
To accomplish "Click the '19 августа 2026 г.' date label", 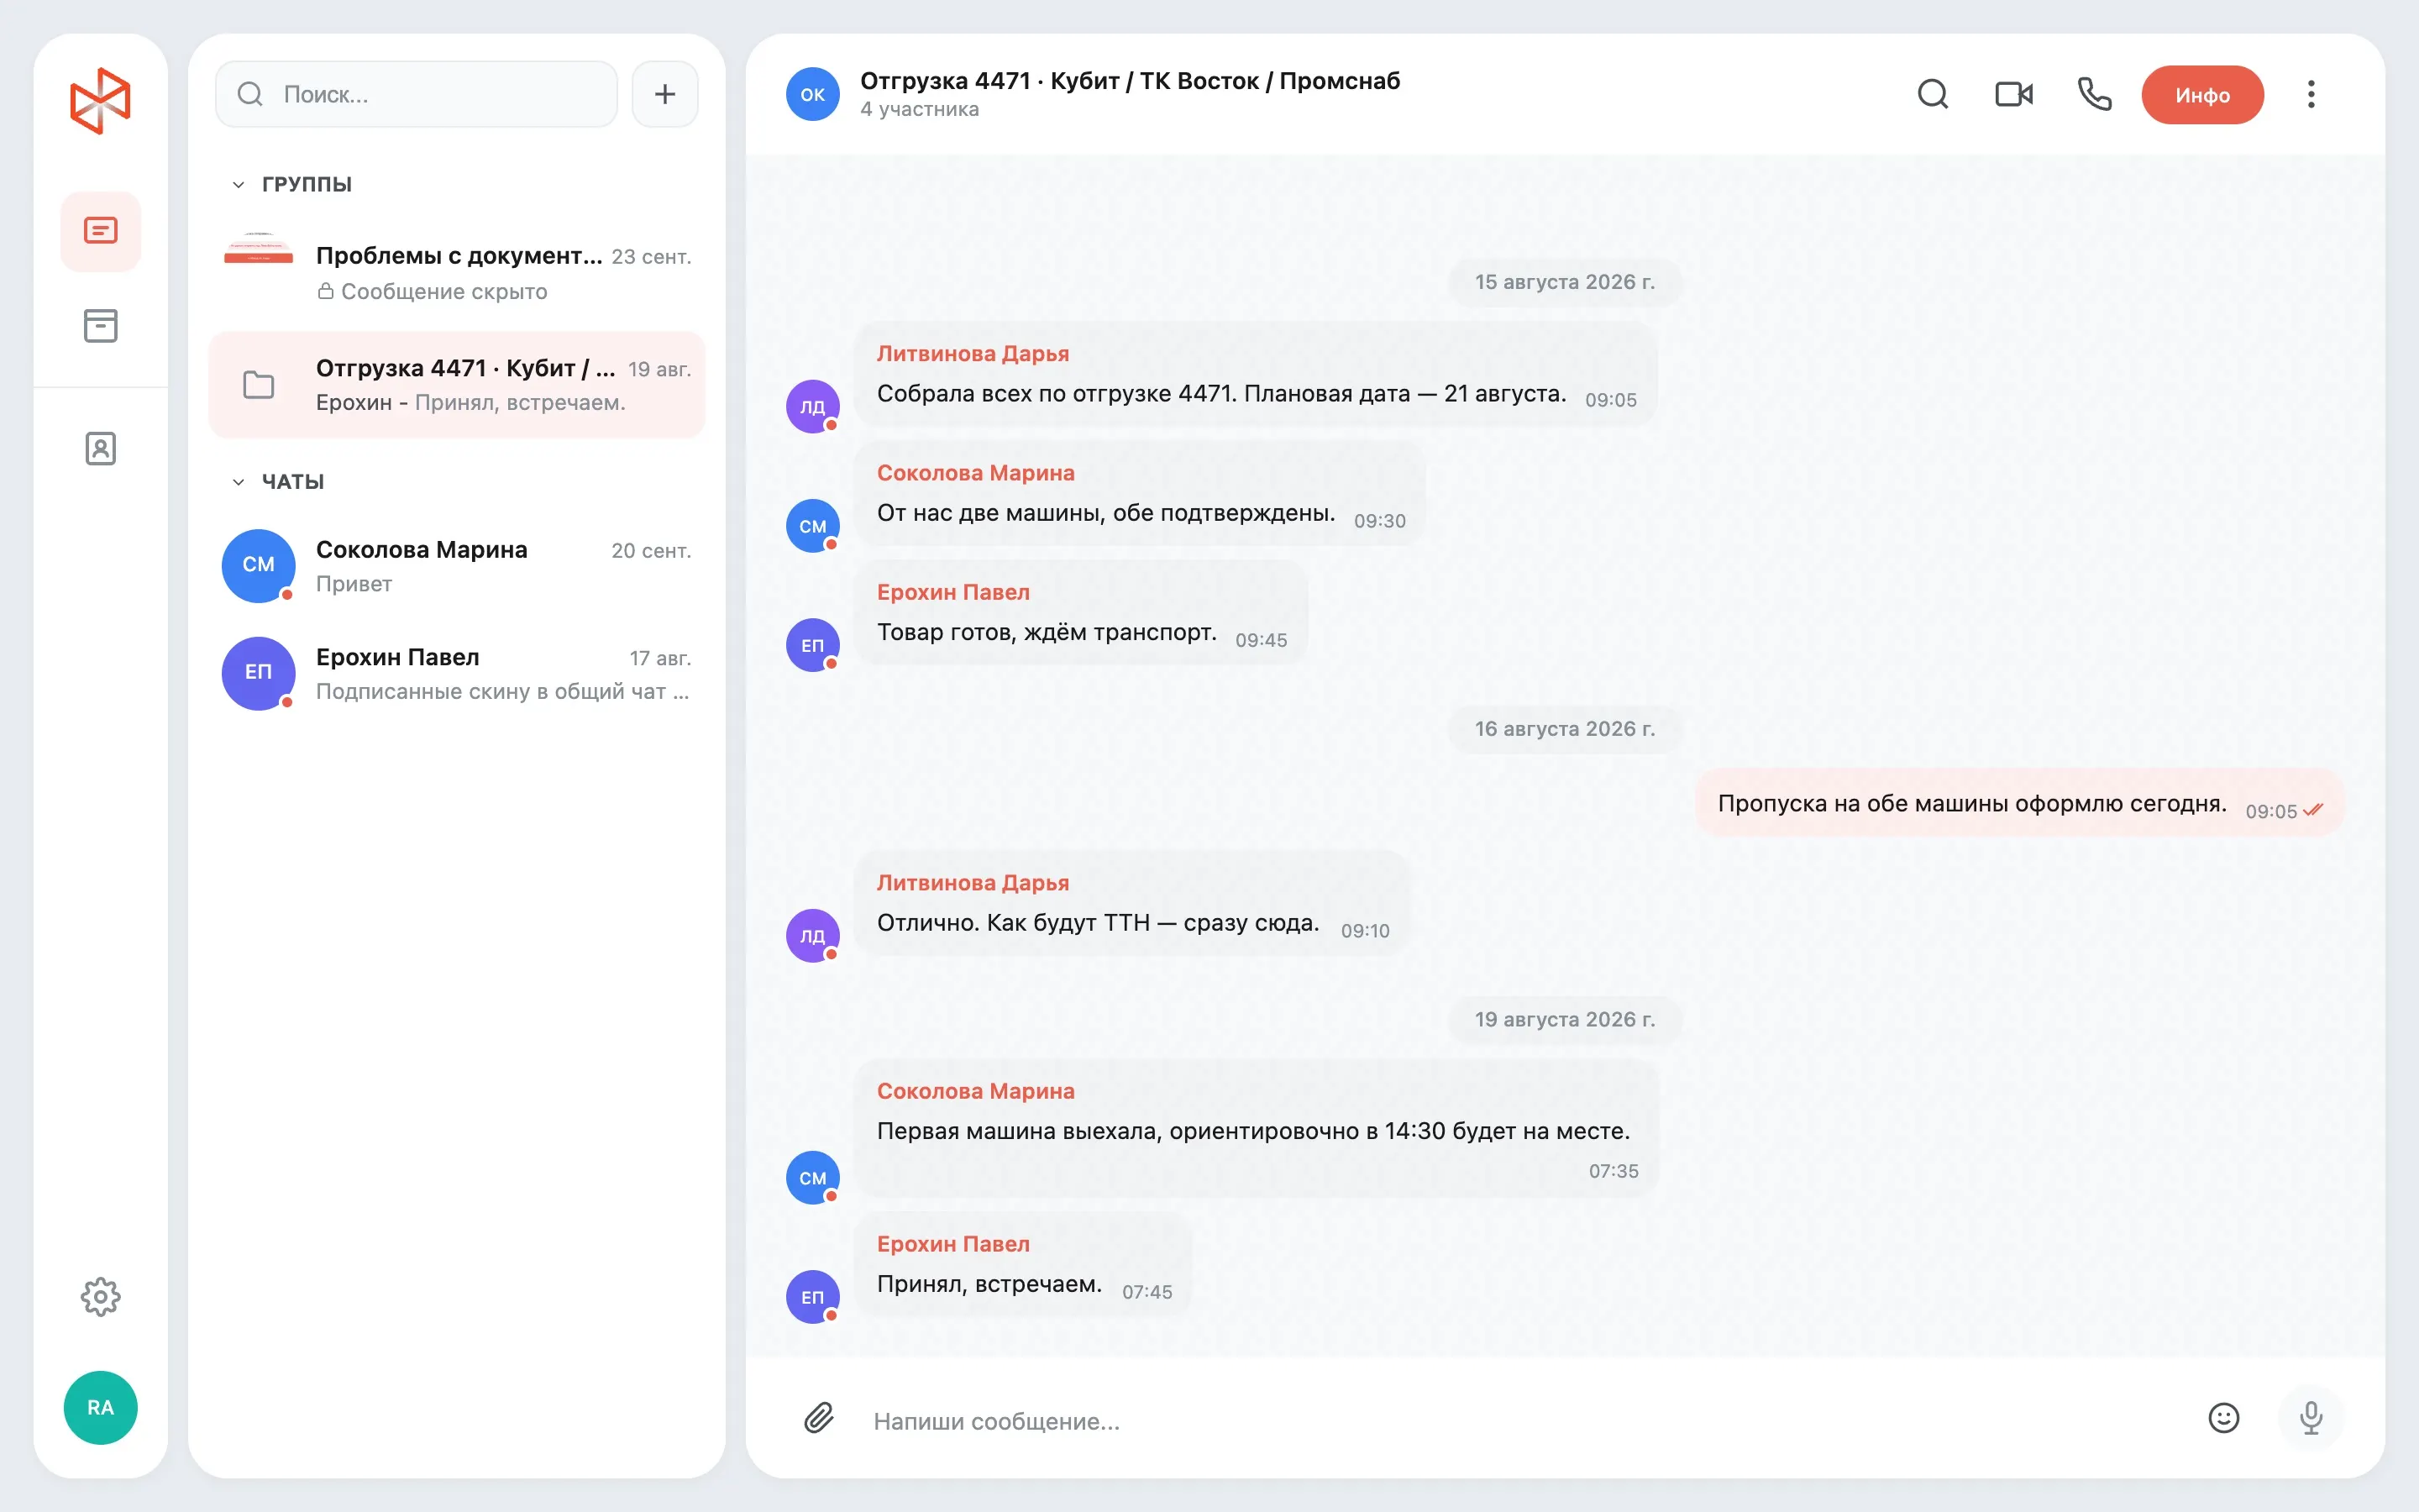I will pyautogui.click(x=1564, y=1019).
